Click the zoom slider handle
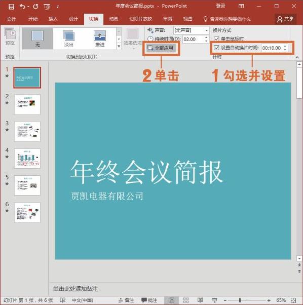Screen dimensions: 303x305 (x=240, y=300)
